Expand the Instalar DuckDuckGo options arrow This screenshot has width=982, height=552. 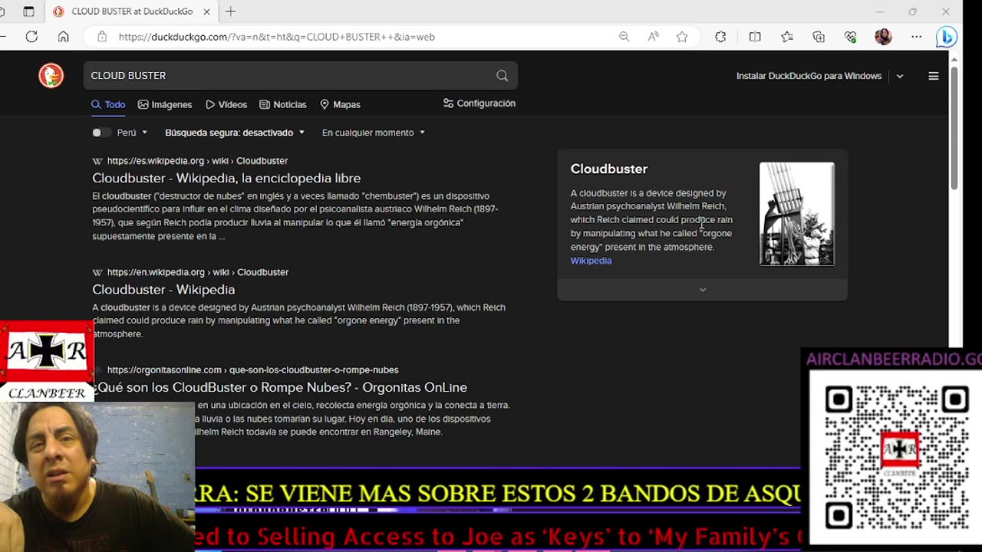(x=900, y=76)
